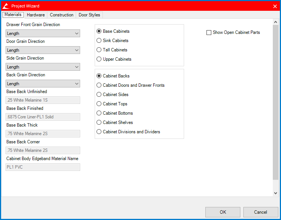281x220 pixels.
Task: Open the Hardware tab
Action: pyautogui.click(x=36, y=15)
